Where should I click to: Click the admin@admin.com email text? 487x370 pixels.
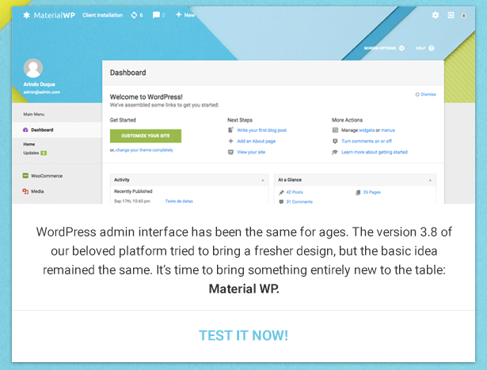42,92
